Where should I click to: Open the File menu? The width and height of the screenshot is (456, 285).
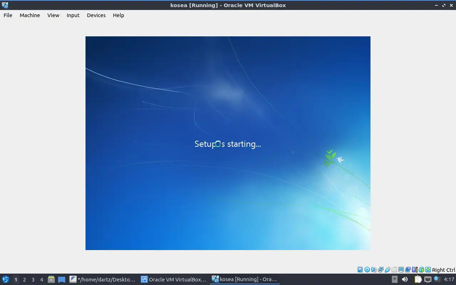pyautogui.click(x=8, y=15)
